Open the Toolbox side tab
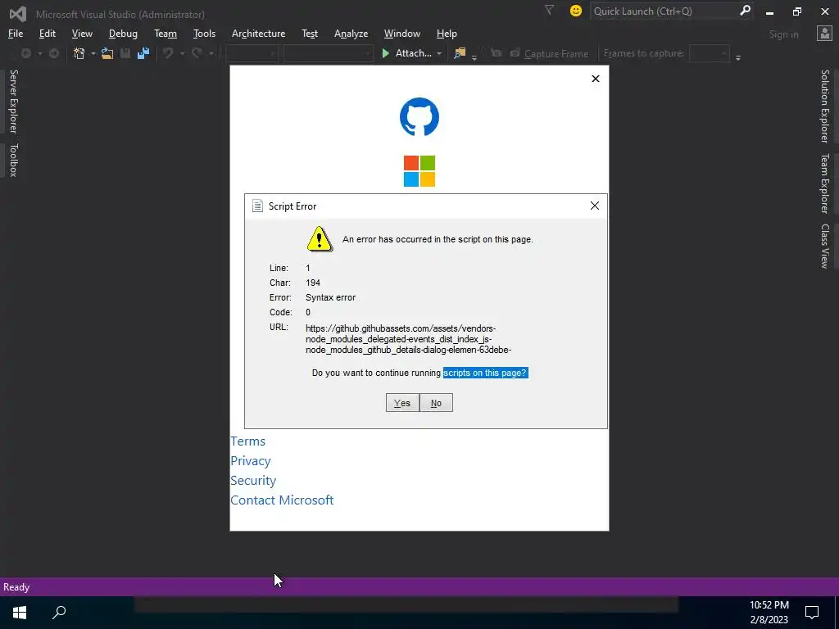This screenshot has height=629, width=839. (13, 160)
